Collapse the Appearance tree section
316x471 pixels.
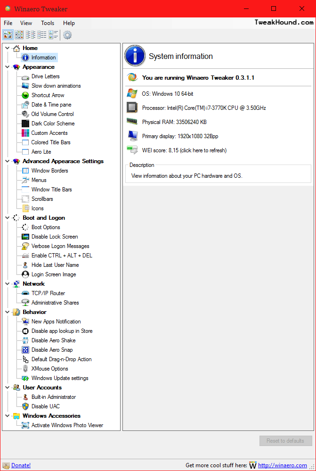tap(8, 67)
